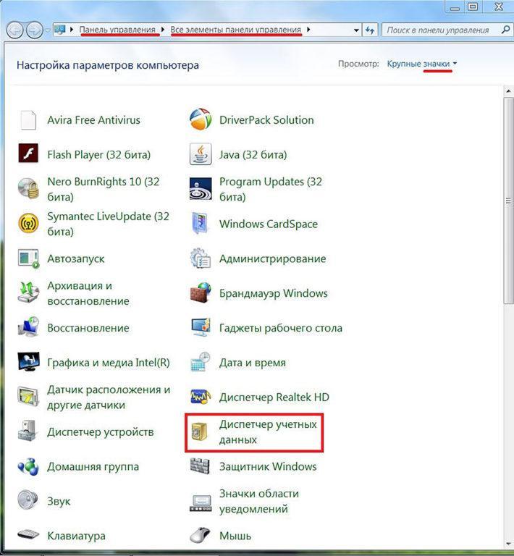Open the Брандмауэр Windows link
The image size is (514, 556).
pyautogui.click(x=274, y=294)
